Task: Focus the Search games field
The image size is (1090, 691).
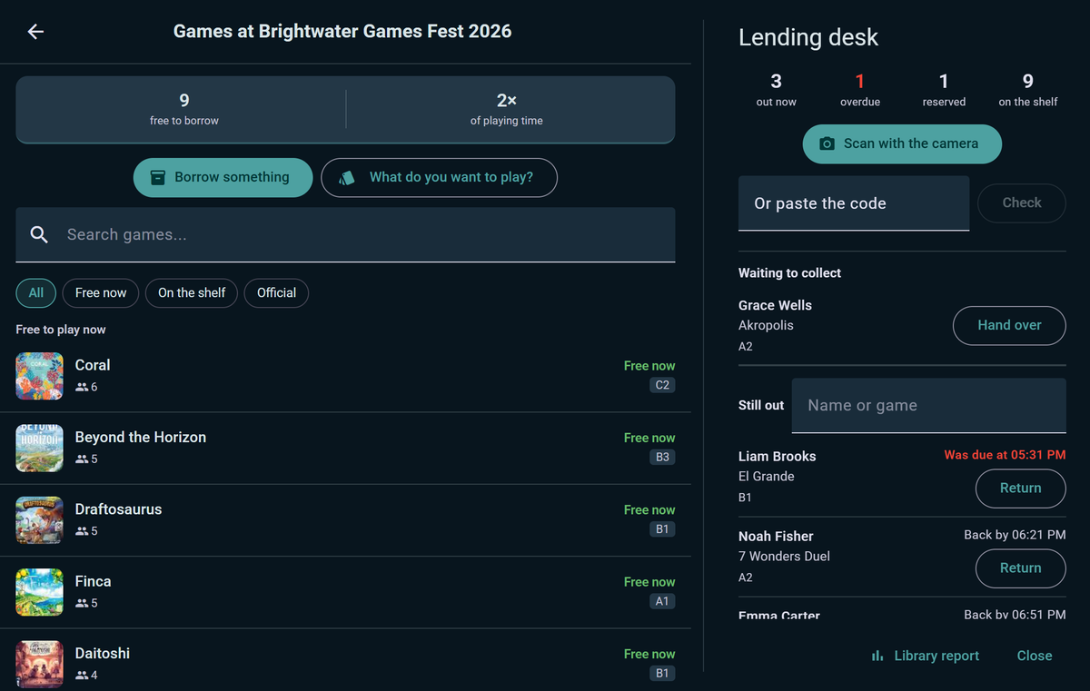Action: coord(345,235)
